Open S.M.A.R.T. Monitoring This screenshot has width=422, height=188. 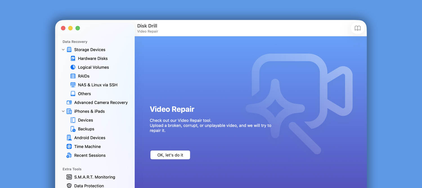click(95, 177)
